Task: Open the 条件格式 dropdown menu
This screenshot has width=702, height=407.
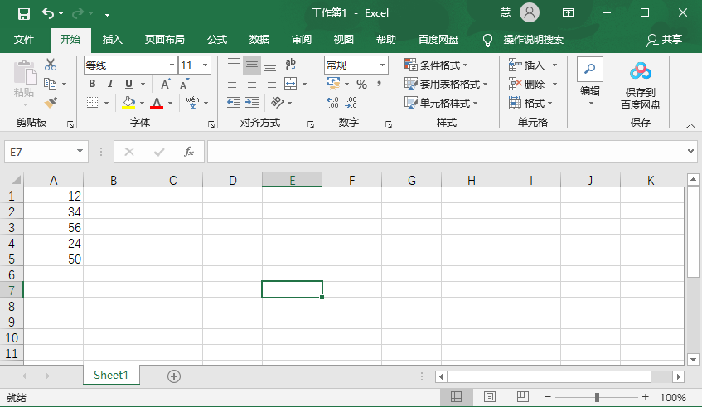Action: click(437, 65)
